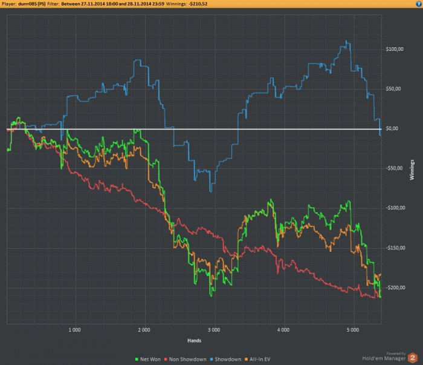This screenshot has height=365, width=423.
Task: Click the $0,00 axis label
Action: point(392,128)
